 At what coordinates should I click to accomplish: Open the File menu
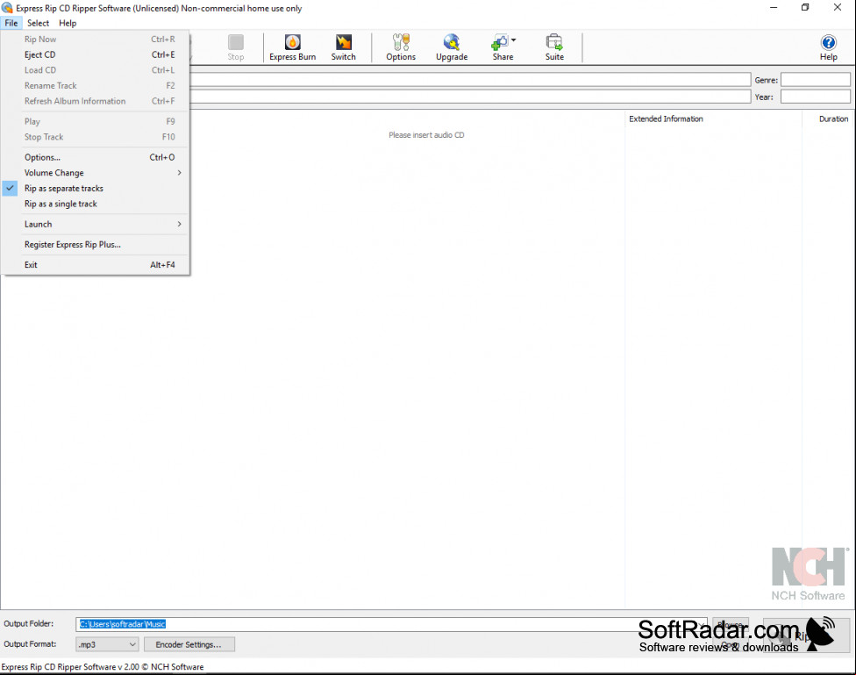[11, 23]
